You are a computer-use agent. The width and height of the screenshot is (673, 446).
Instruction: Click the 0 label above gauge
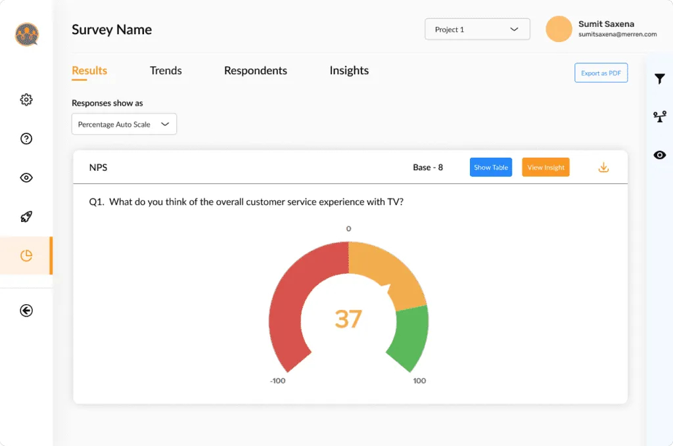pos(348,229)
